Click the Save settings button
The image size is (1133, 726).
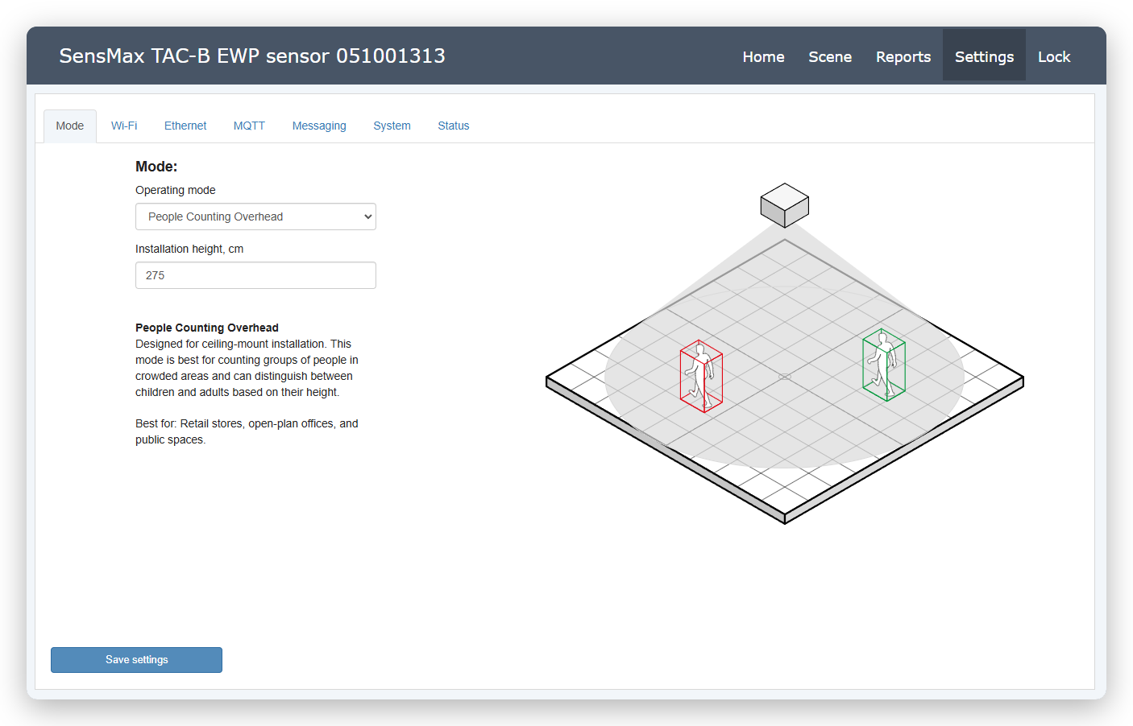click(x=136, y=660)
